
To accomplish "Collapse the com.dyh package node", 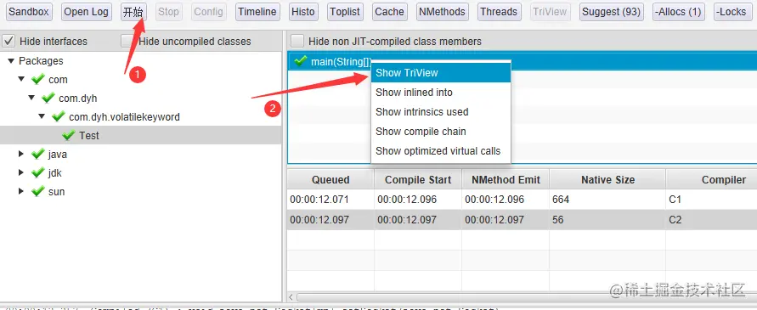I will pyautogui.click(x=31, y=98).
